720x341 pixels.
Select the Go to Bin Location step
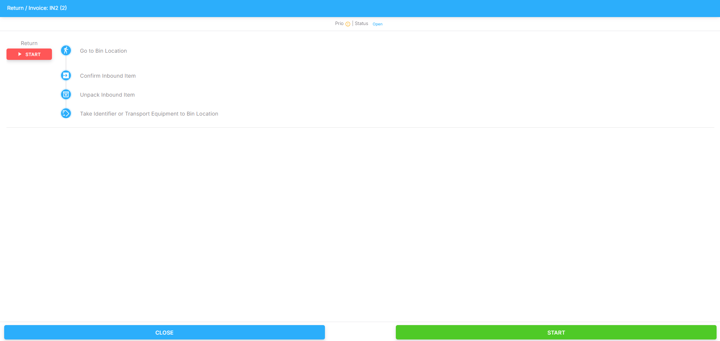(x=103, y=51)
